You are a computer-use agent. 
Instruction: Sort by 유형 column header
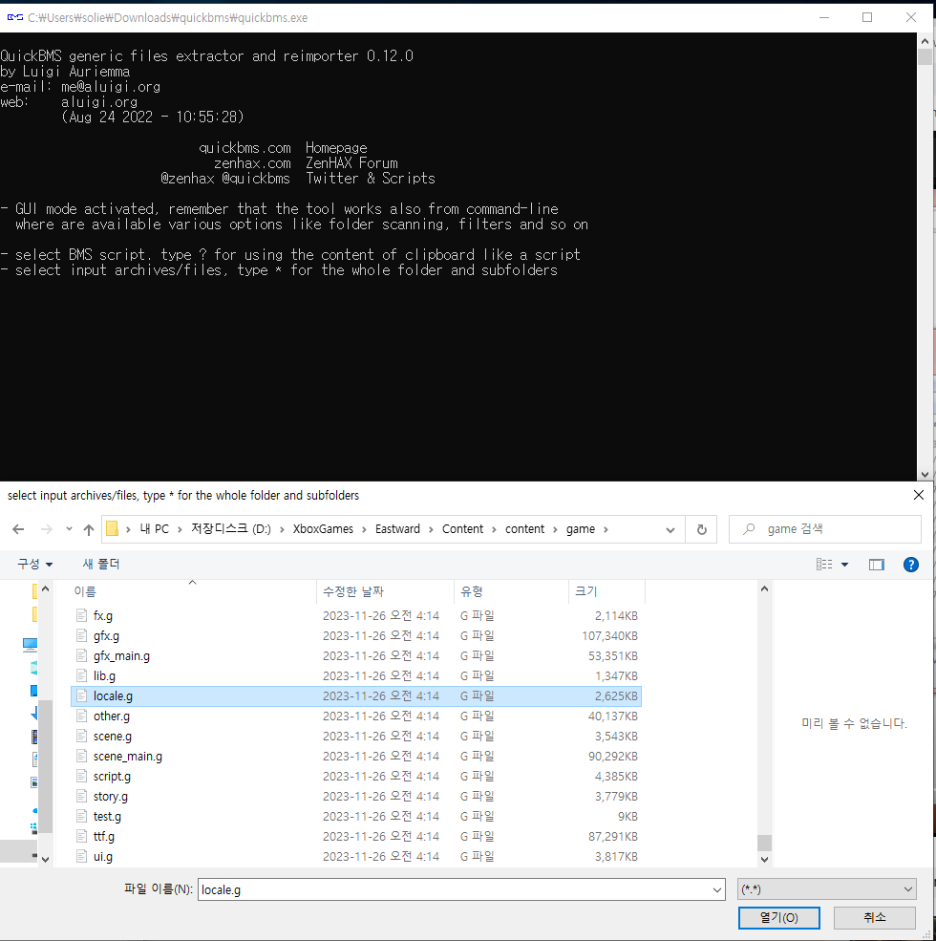(x=511, y=591)
